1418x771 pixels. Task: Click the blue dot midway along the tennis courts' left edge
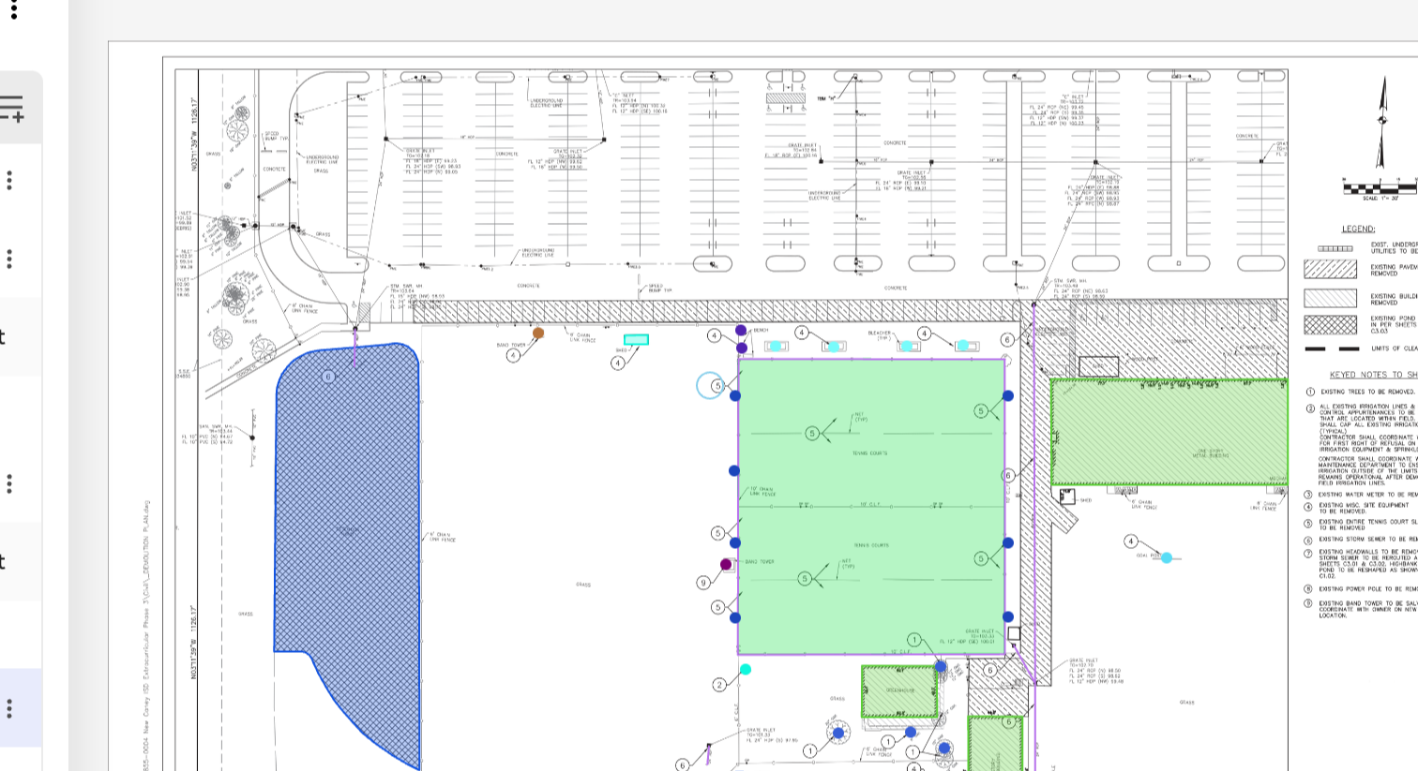pos(734,470)
